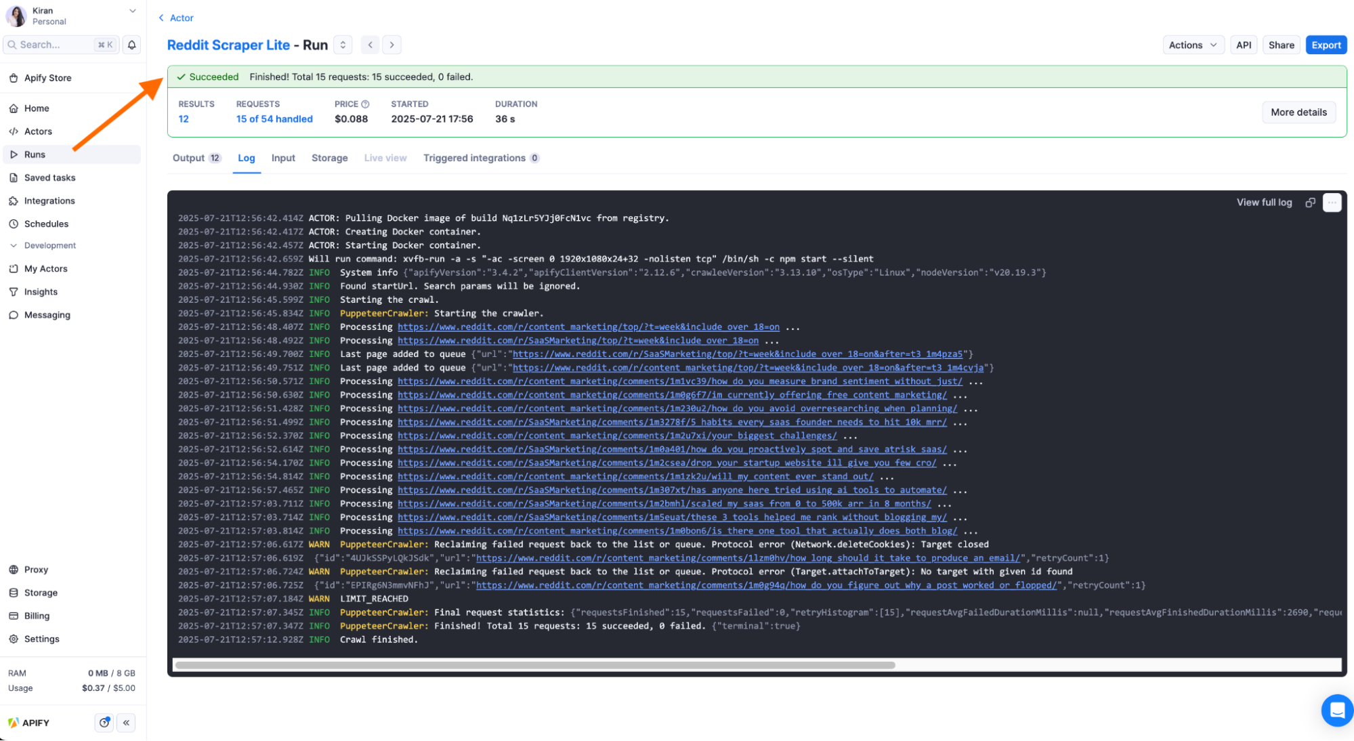Click the price info help icon
This screenshot has height=741, width=1354.
(x=365, y=104)
